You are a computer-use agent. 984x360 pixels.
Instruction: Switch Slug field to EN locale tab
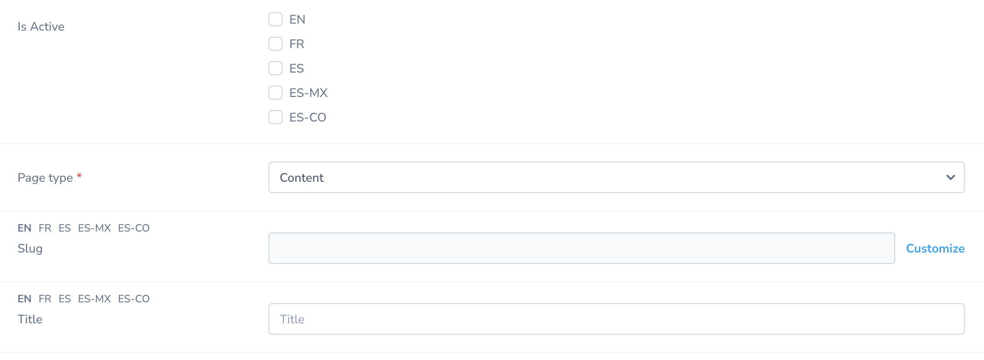tap(24, 228)
